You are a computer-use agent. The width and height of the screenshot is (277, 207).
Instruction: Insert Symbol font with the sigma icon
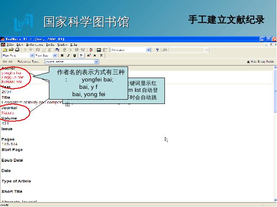pyautogui.click(x=101, y=56)
